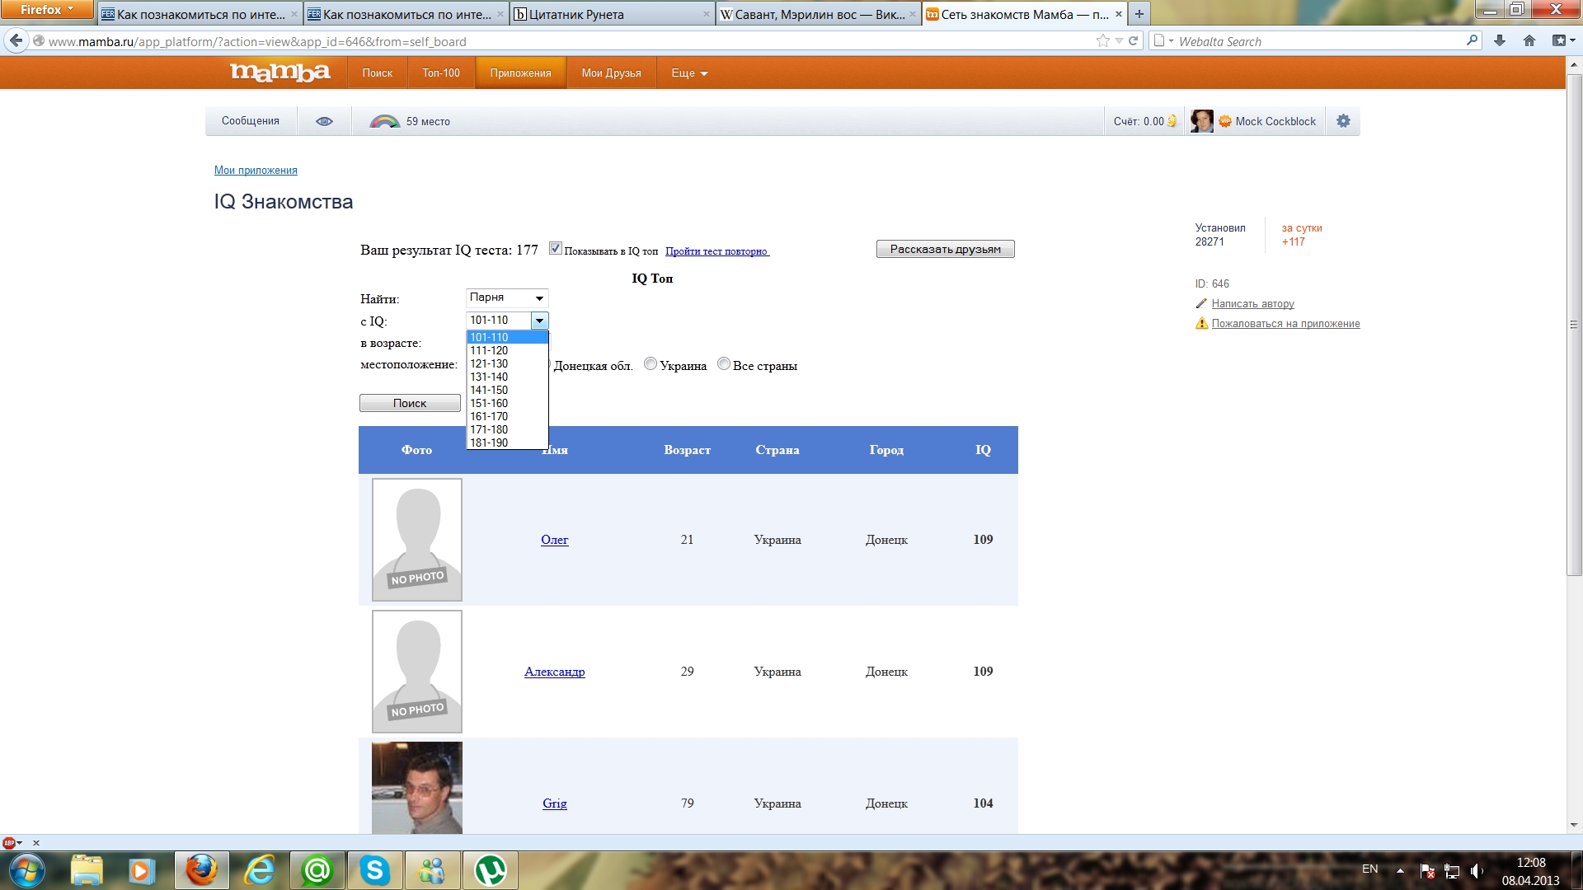Select the Украина location radio button

[x=651, y=364]
